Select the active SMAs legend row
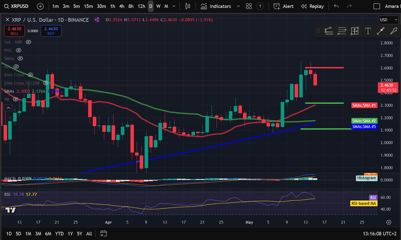 point(32,91)
